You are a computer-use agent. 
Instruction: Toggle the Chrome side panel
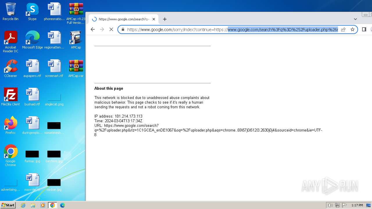coord(364,29)
